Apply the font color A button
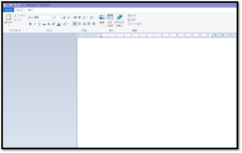The image size is (242, 153). click(59, 24)
